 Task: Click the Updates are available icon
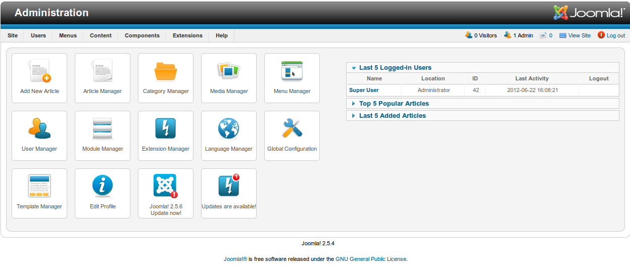pos(229,186)
